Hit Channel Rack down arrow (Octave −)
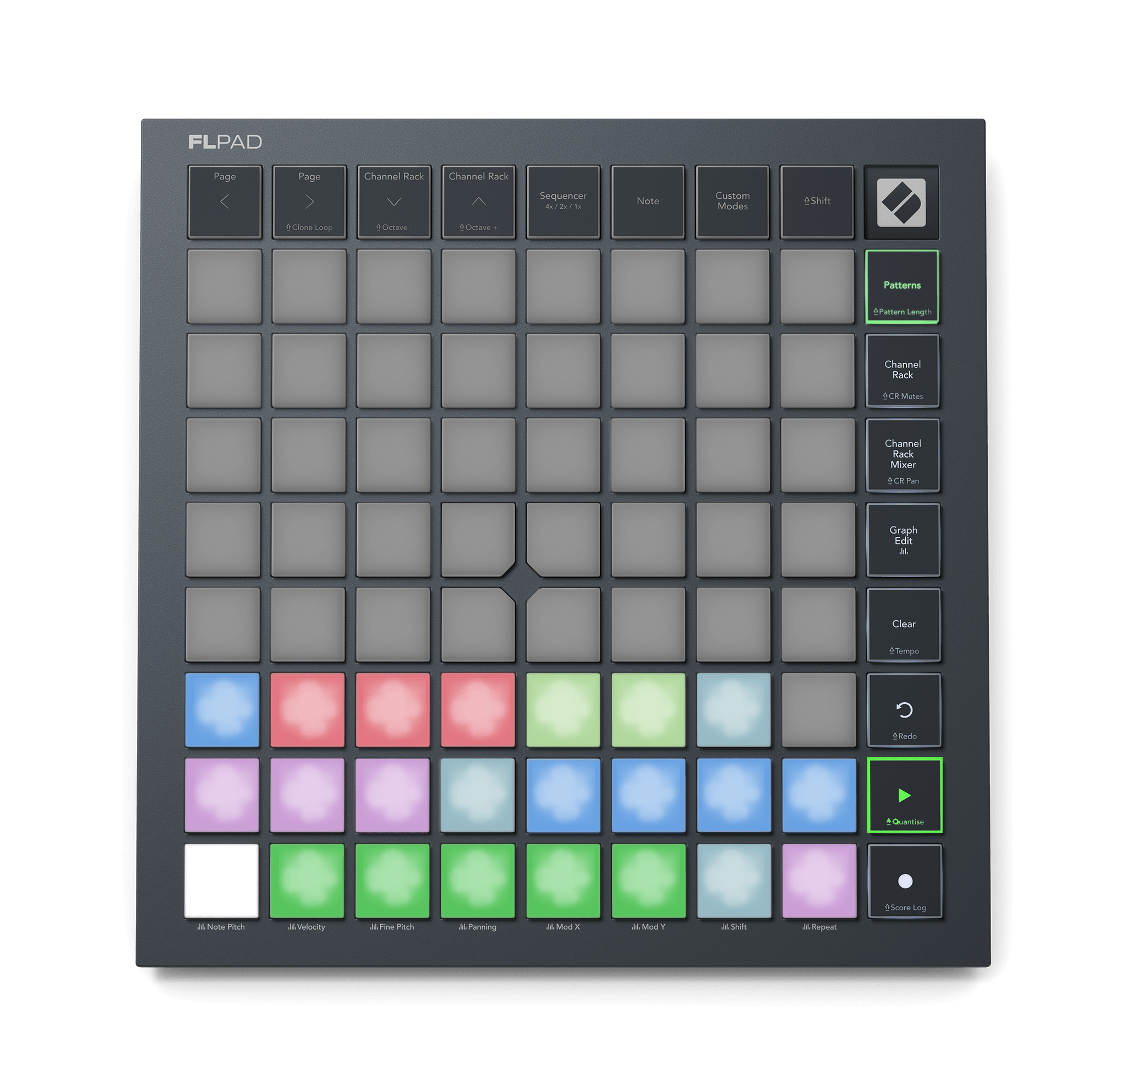The width and height of the screenshot is (1127, 1086). 394,202
